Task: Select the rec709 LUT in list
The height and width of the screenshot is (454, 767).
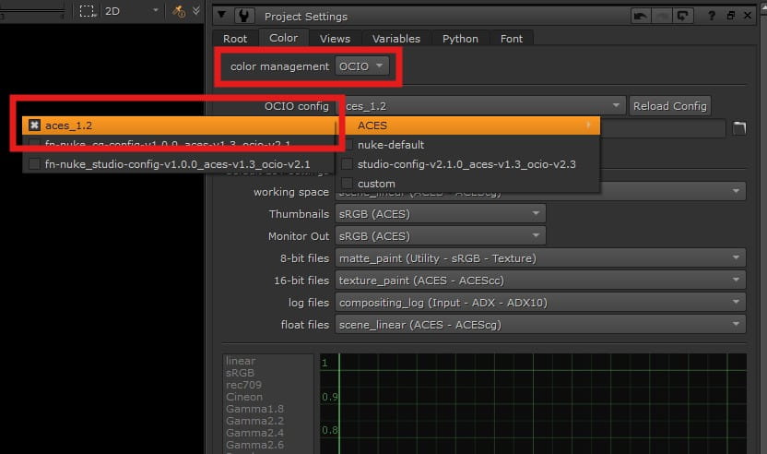Action: pyautogui.click(x=243, y=385)
